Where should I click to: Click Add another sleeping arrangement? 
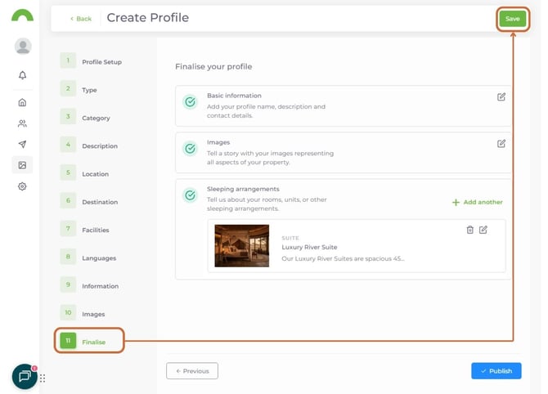[x=478, y=202]
